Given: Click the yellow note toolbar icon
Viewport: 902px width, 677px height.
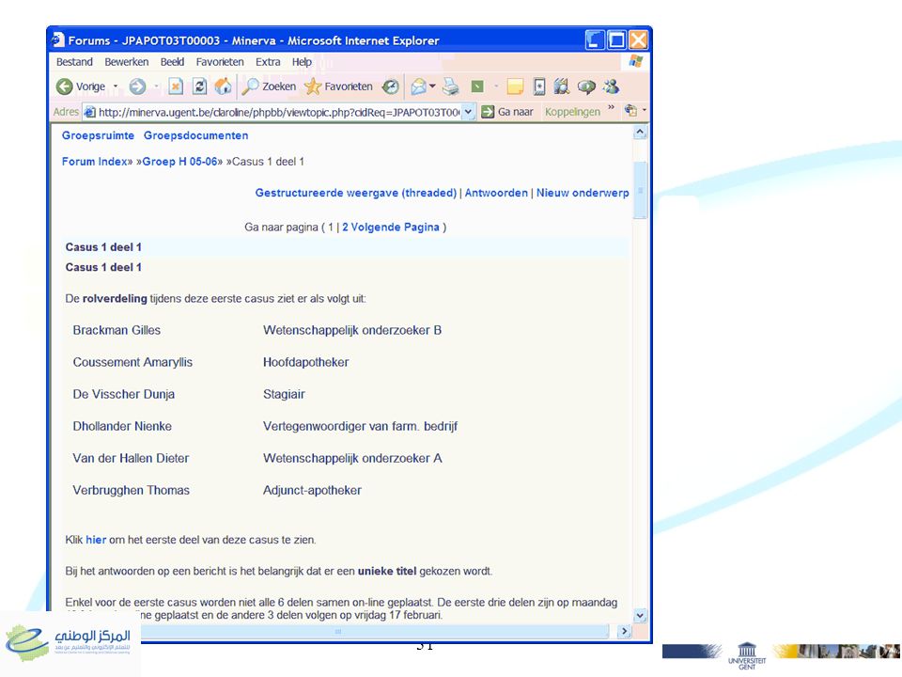Looking at the screenshot, I should 515,87.
